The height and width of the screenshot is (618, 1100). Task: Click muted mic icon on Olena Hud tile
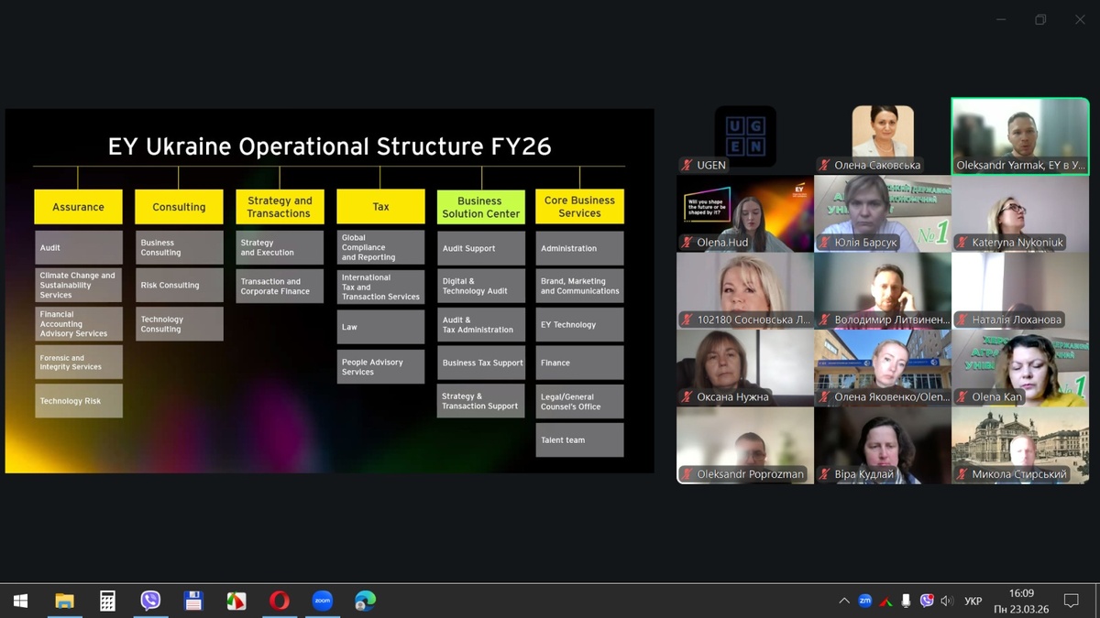687,243
